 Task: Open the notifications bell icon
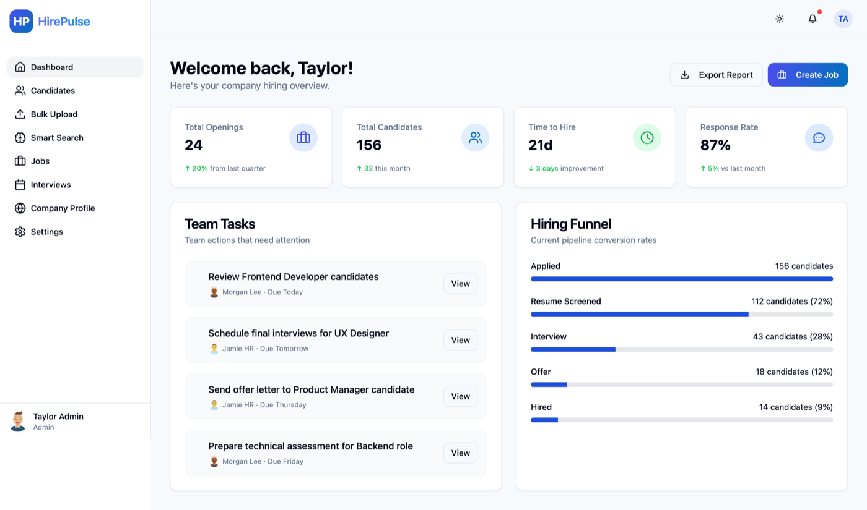(813, 19)
